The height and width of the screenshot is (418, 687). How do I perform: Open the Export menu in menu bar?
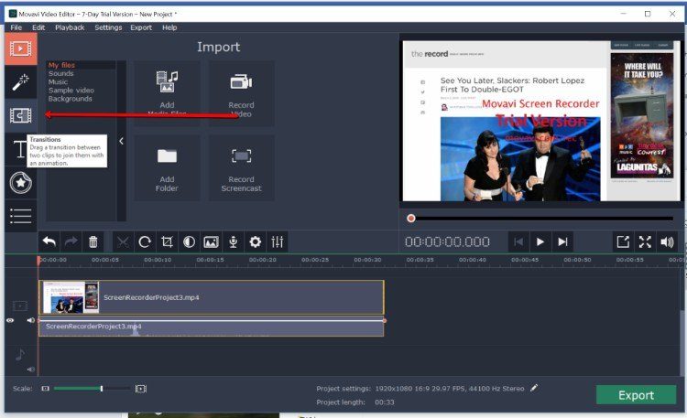coord(141,27)
